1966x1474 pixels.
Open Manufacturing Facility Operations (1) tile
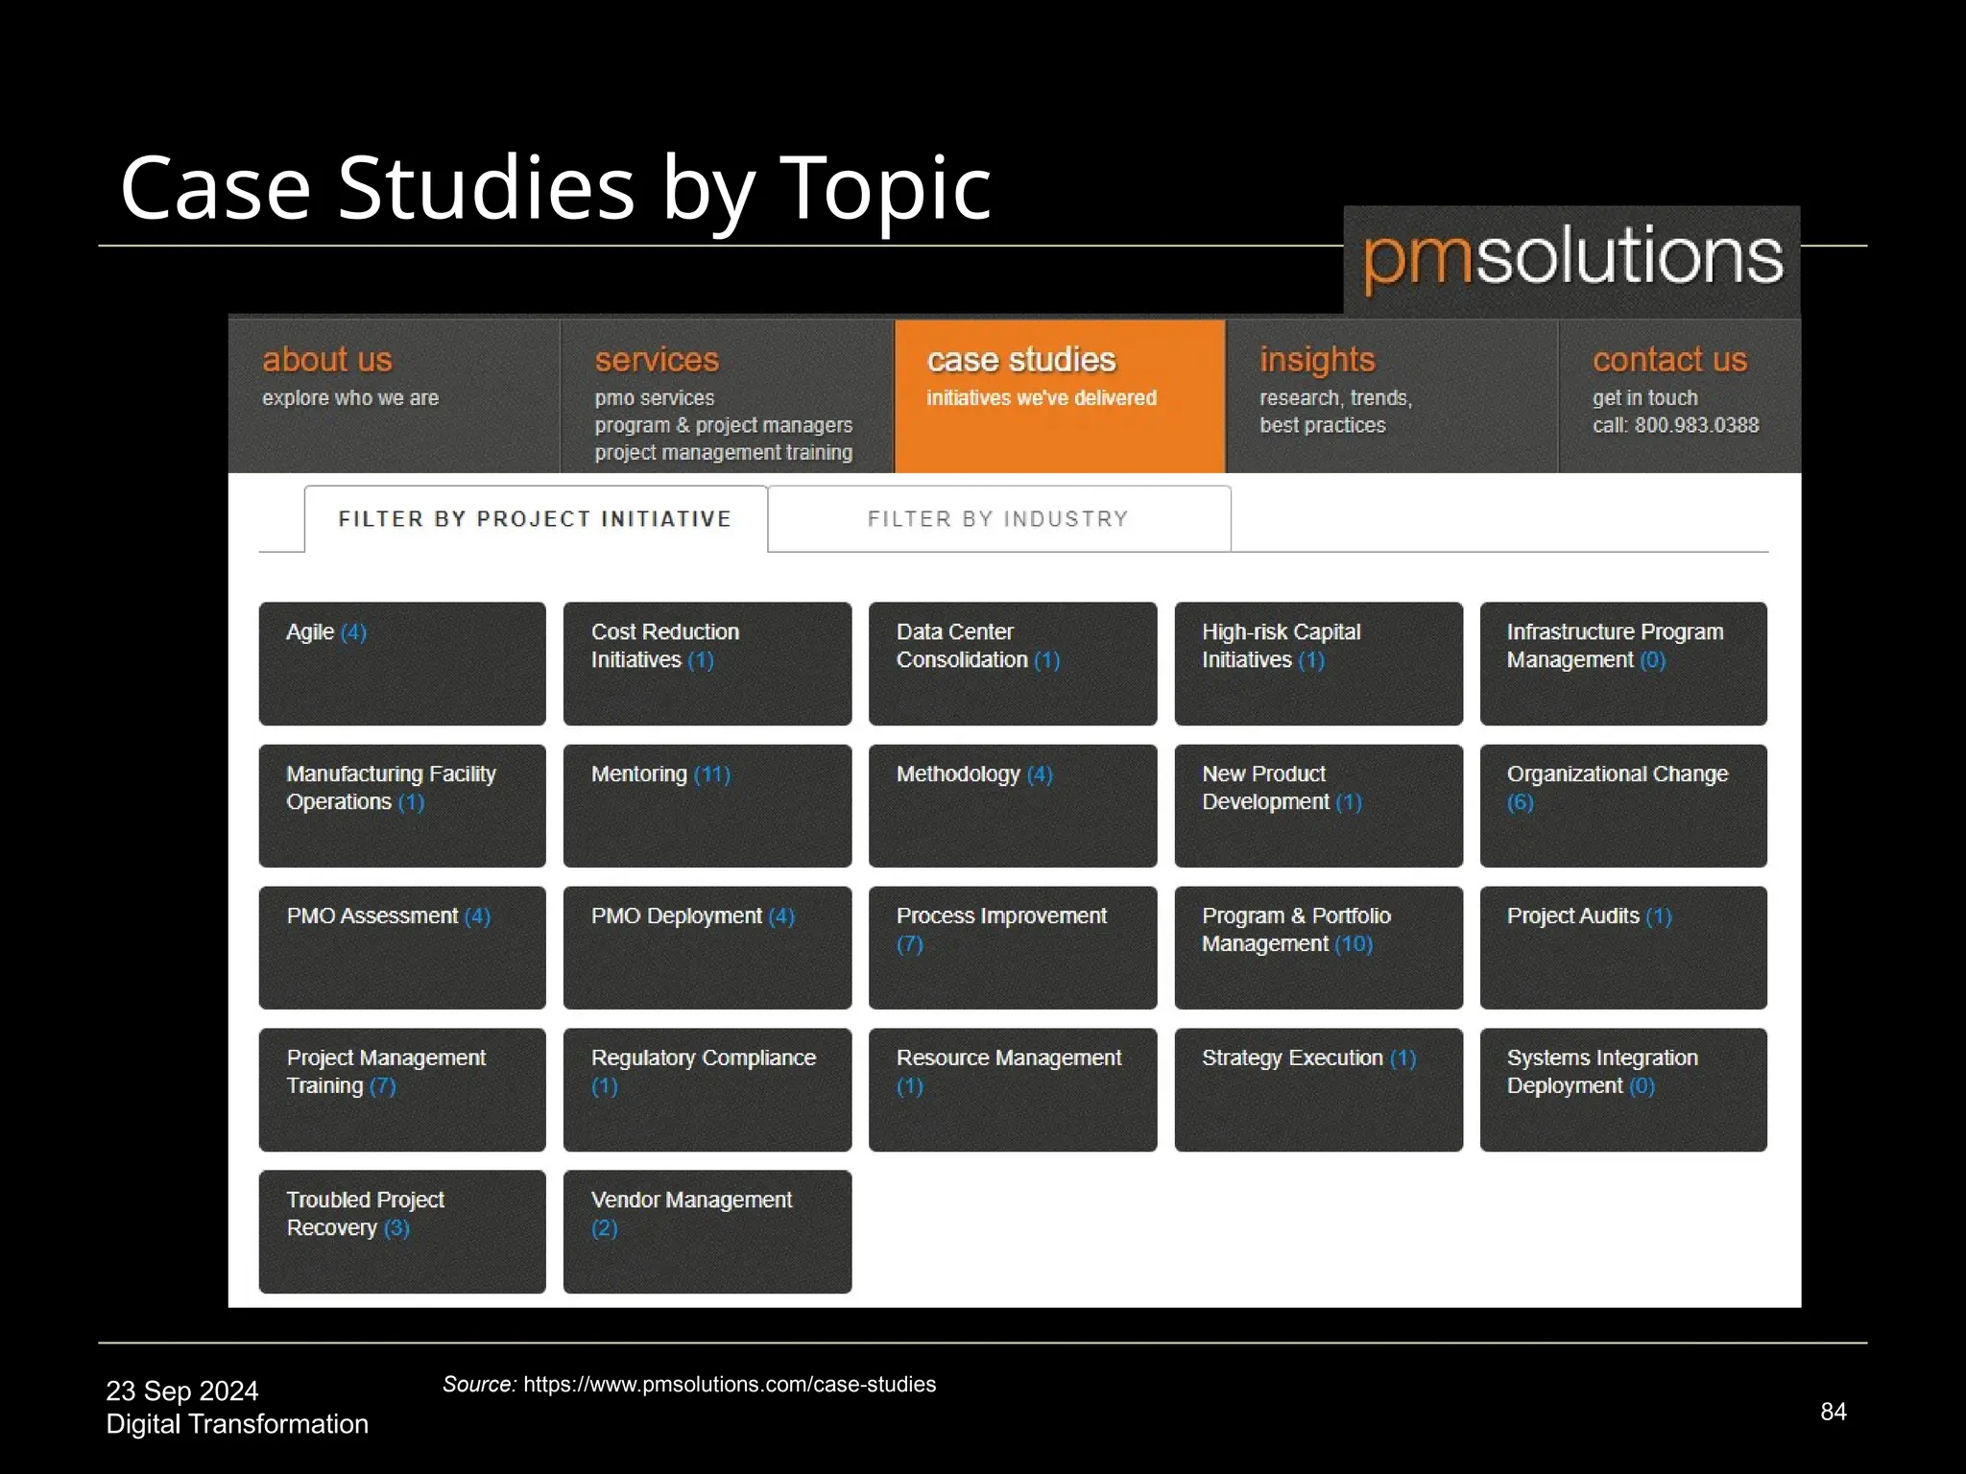point(402,805)
